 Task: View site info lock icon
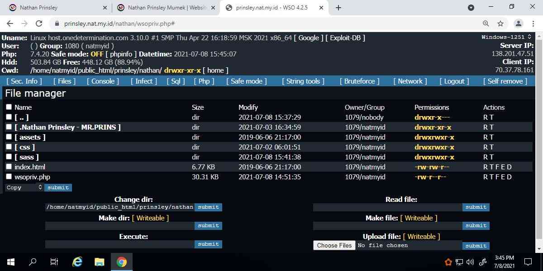(x=57, y=23)
